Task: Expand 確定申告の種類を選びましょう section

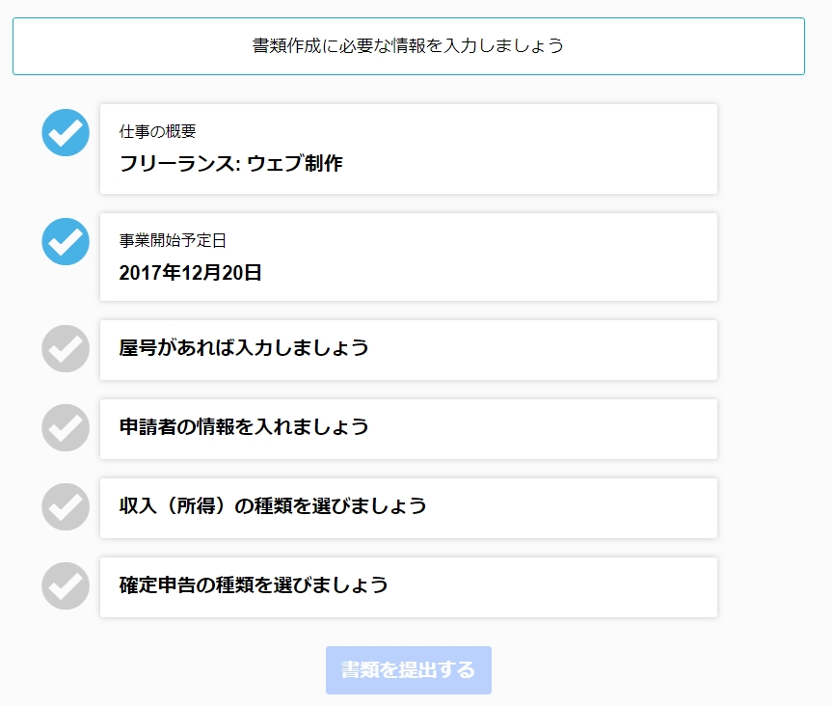Action: [x=409, y=587]
